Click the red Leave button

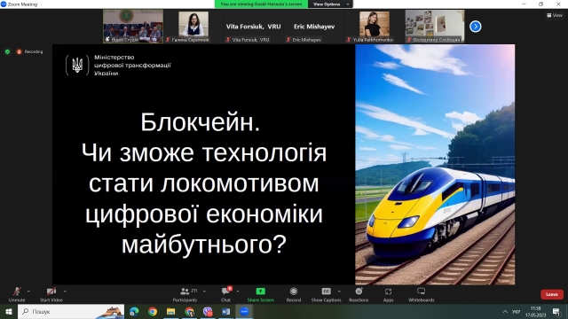tap(552, 294)
